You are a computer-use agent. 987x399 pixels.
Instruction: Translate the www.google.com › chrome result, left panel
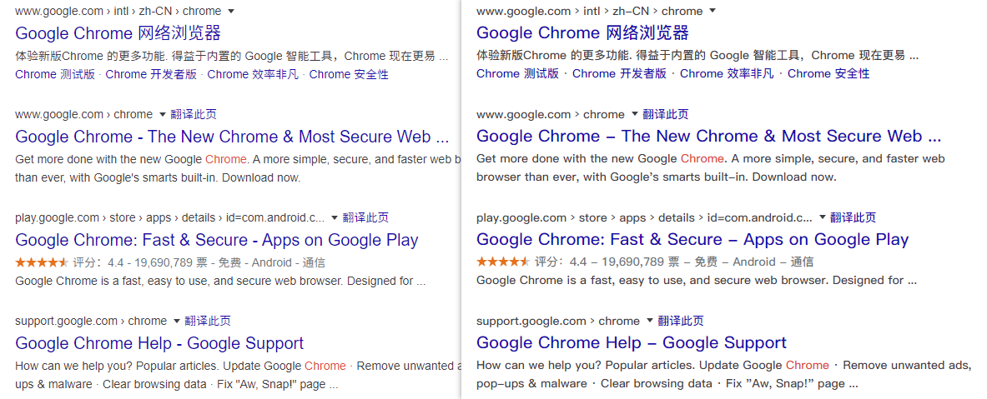(194, 114)
